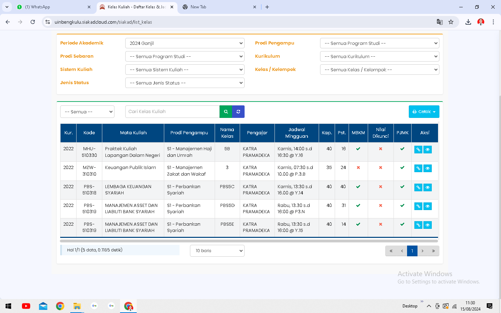Viewport: 501px width, 313px height.
Task: Go to the last page using double-arrow button
Action: click(x=434, y=251)
